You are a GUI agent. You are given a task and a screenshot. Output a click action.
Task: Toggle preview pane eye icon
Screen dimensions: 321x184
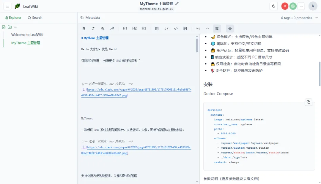coord(230,29)
